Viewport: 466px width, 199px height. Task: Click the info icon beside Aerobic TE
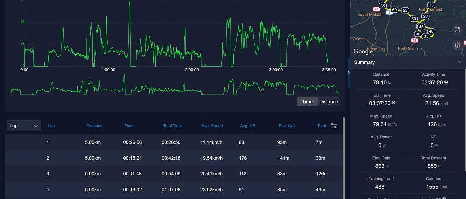coord(444,198)
